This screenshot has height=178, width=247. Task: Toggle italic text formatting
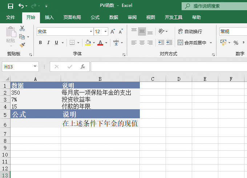click(48, 43)
